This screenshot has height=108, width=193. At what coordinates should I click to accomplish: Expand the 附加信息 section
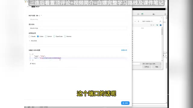(33, 41)
